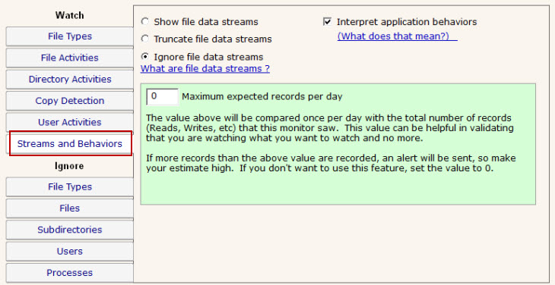
Task: Select the Processes tab
Action: (70, 273)
